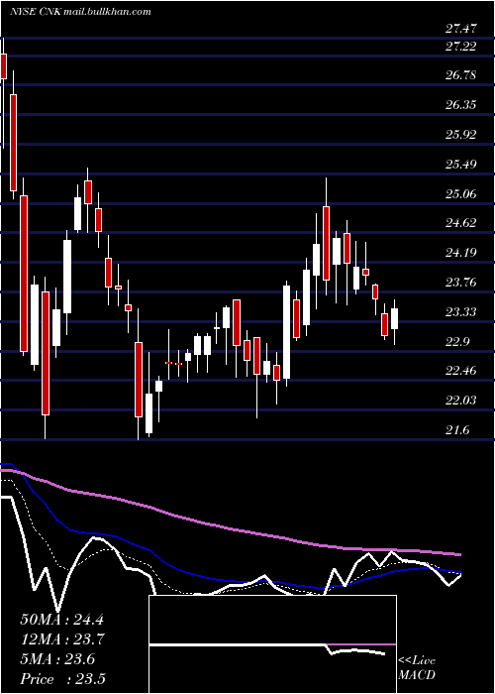This screenshot has width=495, height=694.
Task: Click the 22.9 price axis label
Action: point(457,342)
